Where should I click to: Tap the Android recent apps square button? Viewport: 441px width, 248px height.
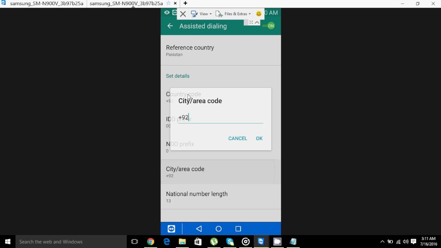tap(238, 229)
